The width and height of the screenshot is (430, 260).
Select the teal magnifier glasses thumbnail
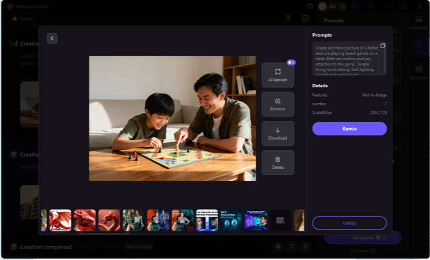click(x=231, y=220)
